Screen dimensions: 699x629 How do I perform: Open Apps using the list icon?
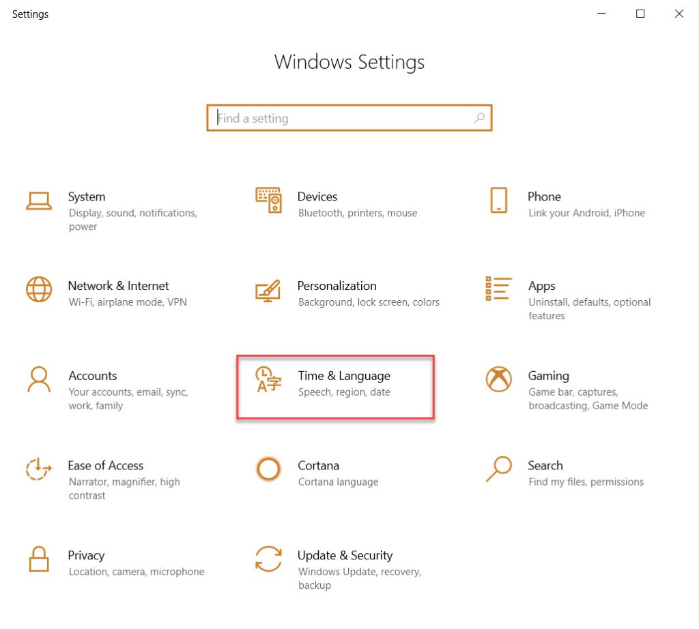pos(498,289)
